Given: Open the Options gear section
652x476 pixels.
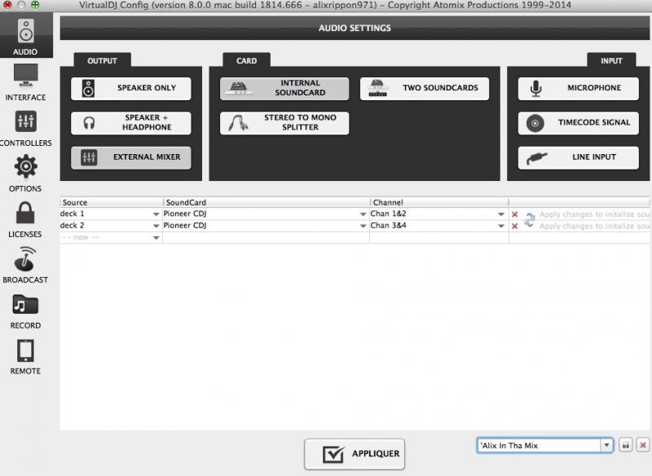Looking at the screenshot, I should 26,174.
